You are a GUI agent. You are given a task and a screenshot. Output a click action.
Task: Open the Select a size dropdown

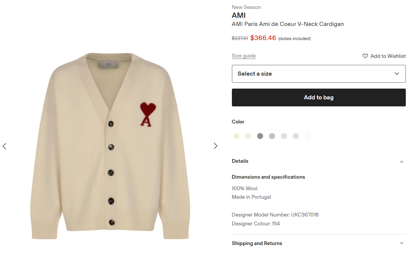click(x=318, y=74)
